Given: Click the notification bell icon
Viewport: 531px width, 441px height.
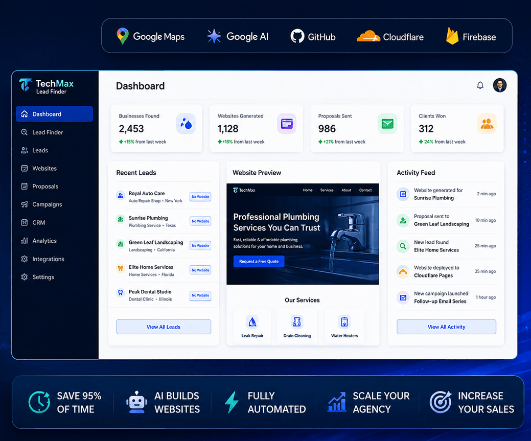Looking at the screenshot, I should click(x=480, y=85).
